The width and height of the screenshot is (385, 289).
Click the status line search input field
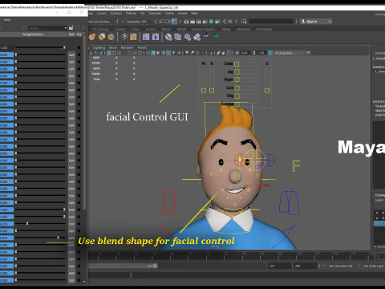[271, 22]
